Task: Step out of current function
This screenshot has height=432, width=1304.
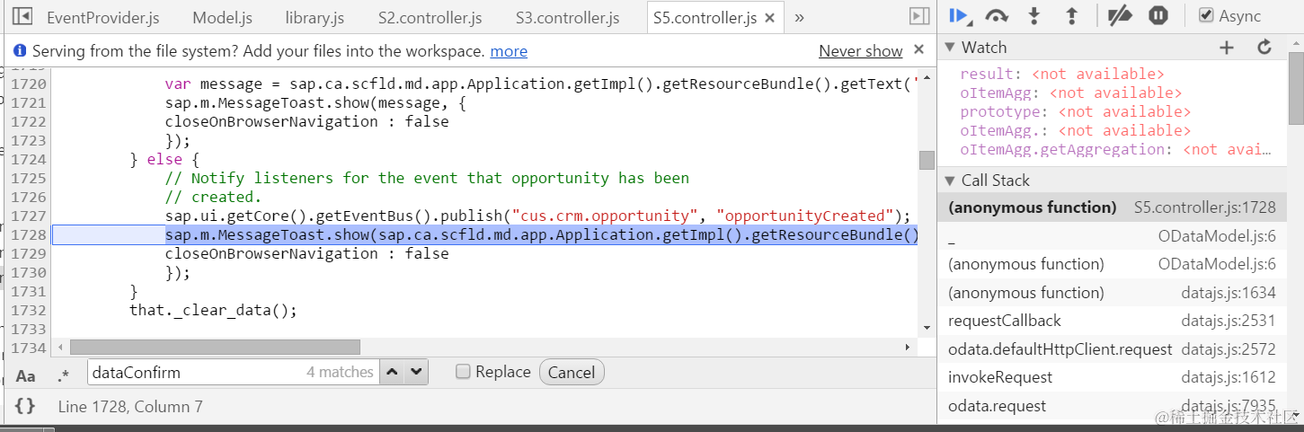Action: 1071,16
